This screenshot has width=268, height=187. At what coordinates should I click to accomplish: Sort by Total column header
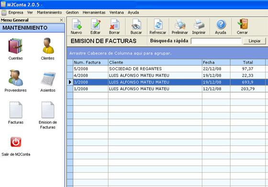248,62
